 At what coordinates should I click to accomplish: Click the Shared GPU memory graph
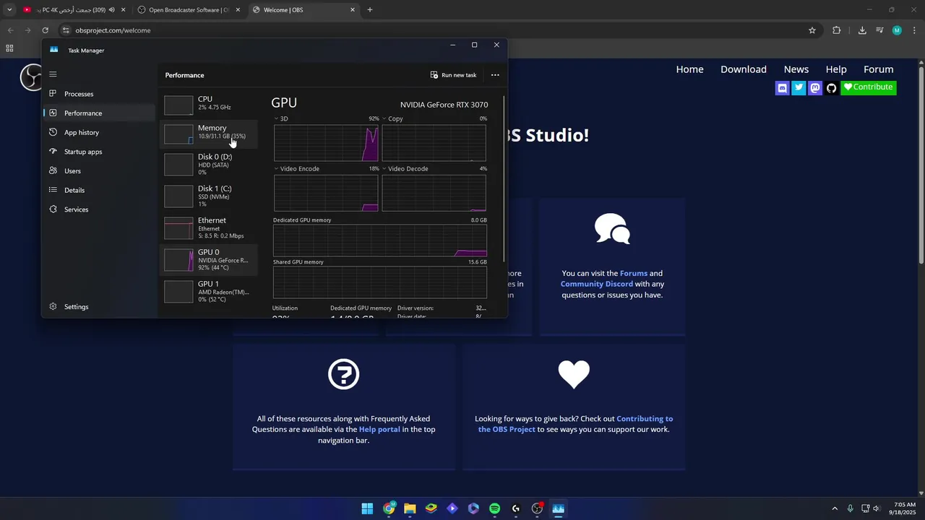[x=380, y=282]
